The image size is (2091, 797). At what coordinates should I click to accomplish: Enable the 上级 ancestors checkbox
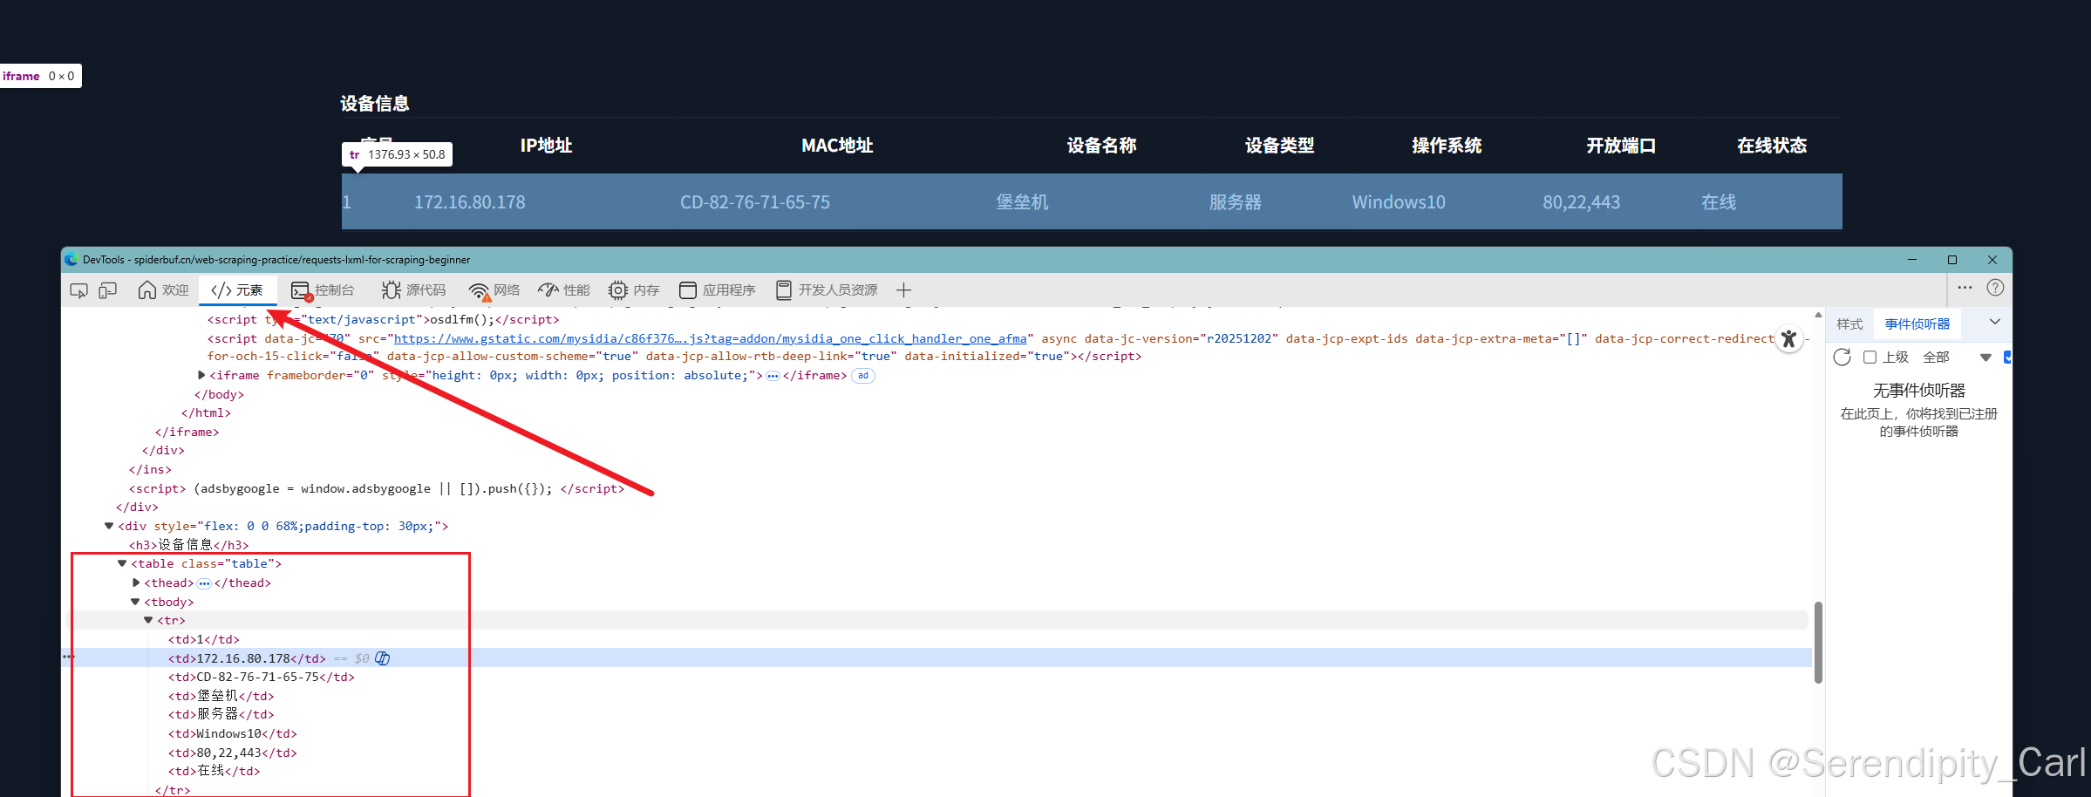1870,358
